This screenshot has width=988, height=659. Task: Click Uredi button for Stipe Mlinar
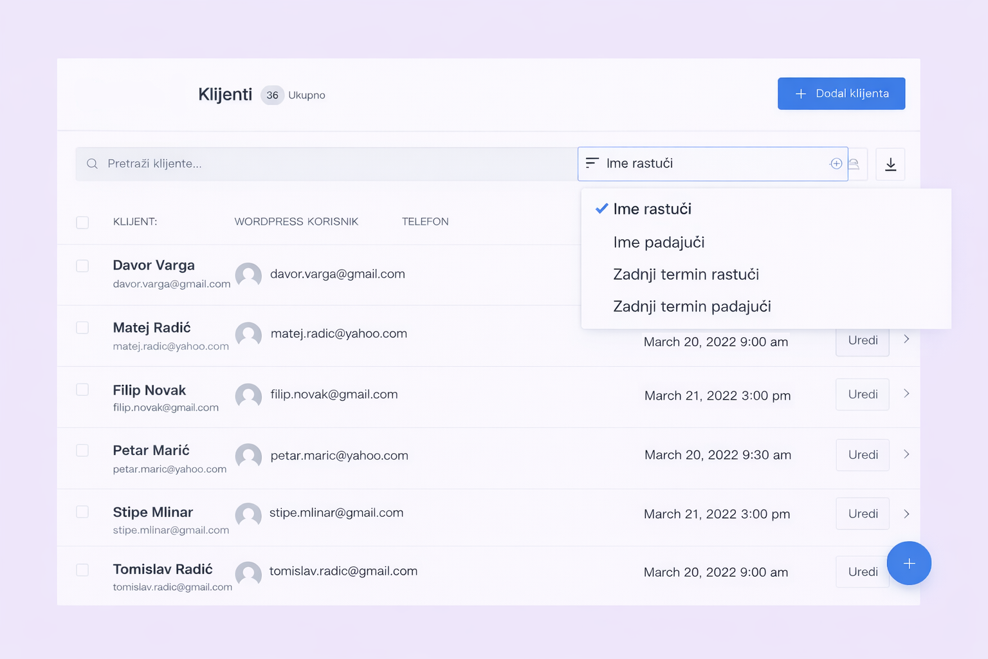pyautogui.click(x=863, y=514)
